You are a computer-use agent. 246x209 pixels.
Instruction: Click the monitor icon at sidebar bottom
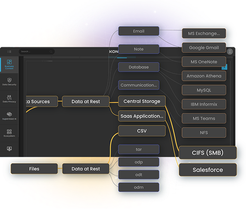9,148
